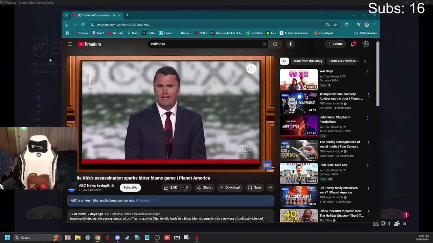Open the Create button
This screenshot has height=243, width=433.
point(335,44)
